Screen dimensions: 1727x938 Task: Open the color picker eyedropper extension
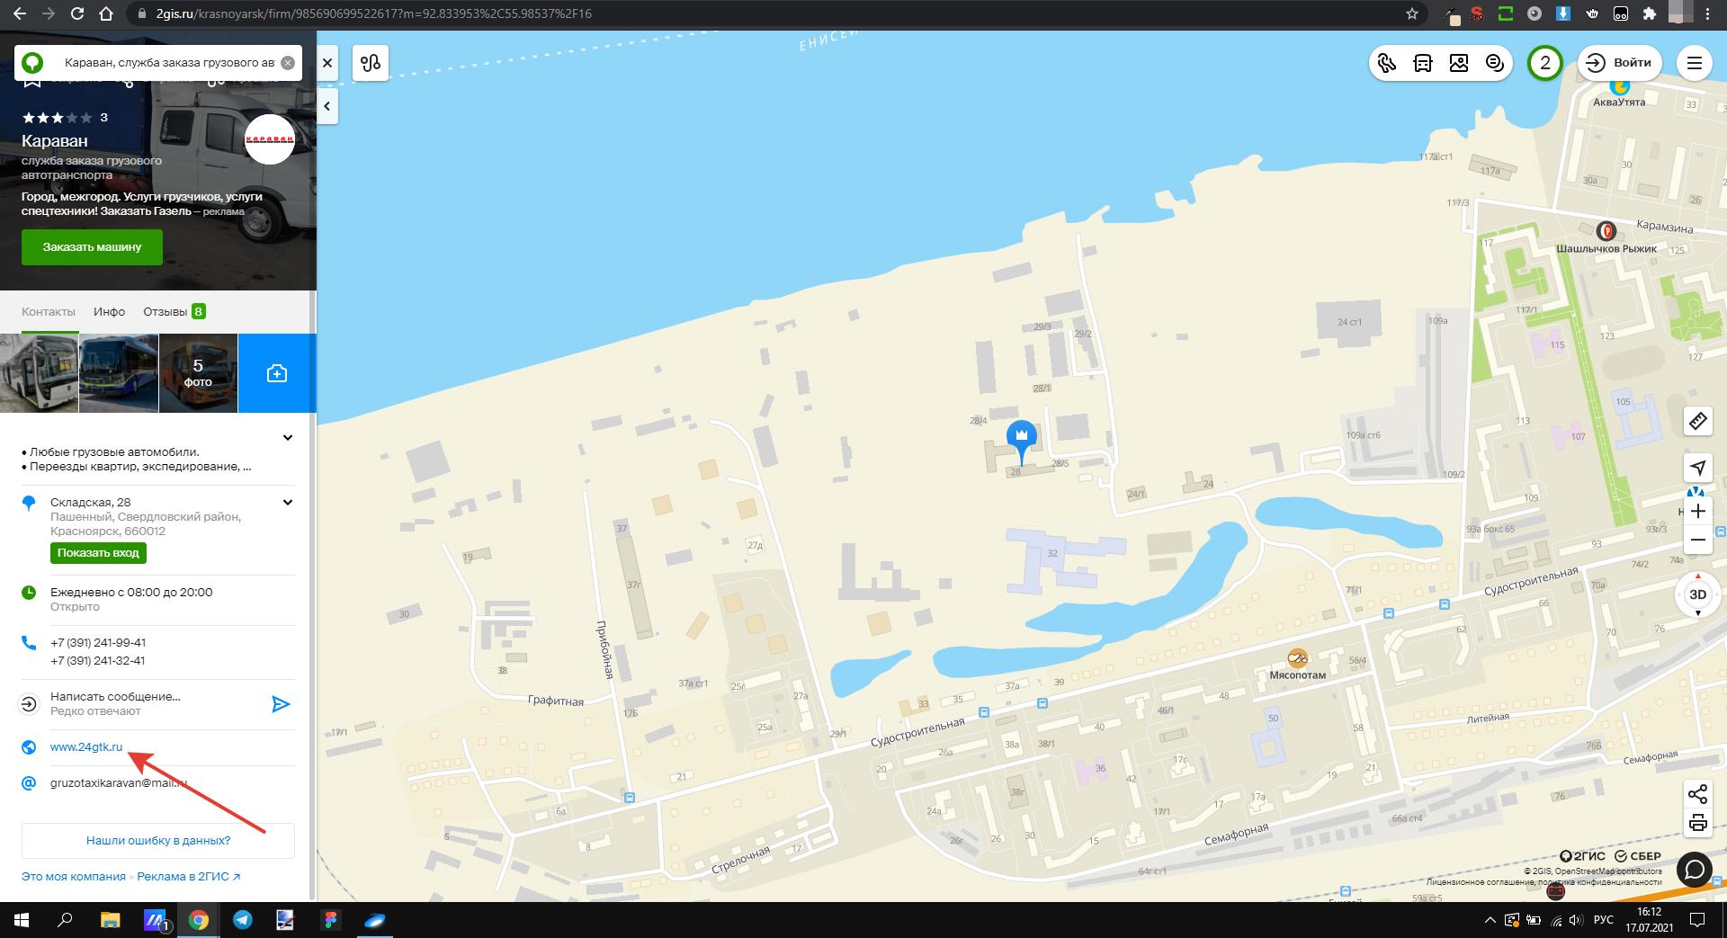(x=1452, y=14)
